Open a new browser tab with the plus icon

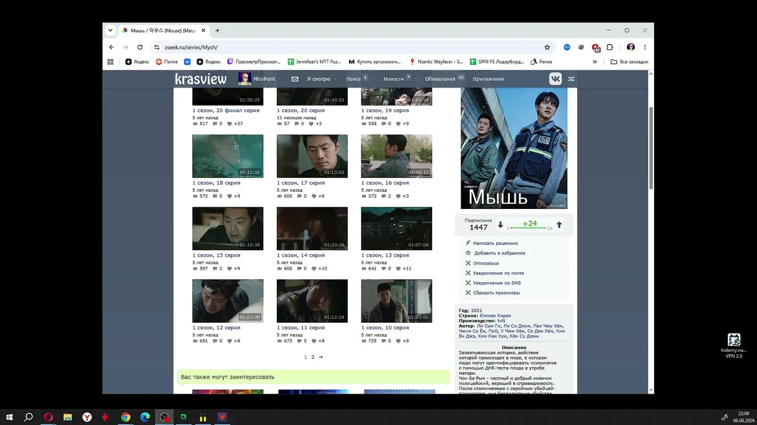pos(217,31)
